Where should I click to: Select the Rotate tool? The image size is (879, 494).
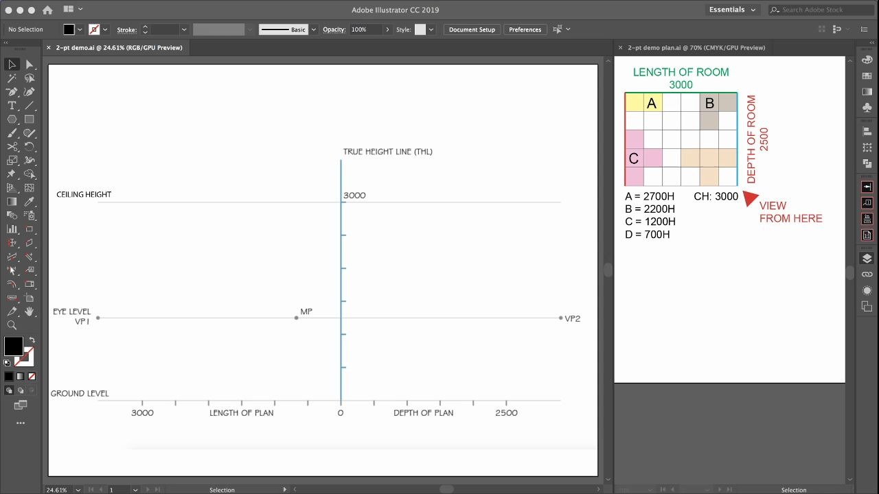[x=30, y=147]
